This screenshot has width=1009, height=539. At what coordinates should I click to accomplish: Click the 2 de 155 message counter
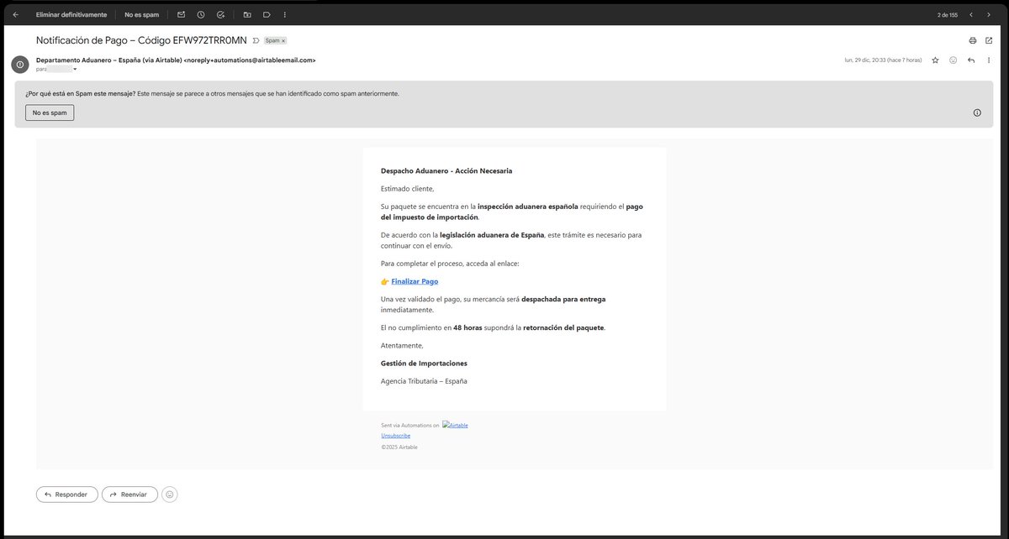click(x=948, y=14)
